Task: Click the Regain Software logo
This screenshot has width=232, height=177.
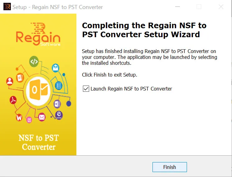Action: [x=38, y=34]
